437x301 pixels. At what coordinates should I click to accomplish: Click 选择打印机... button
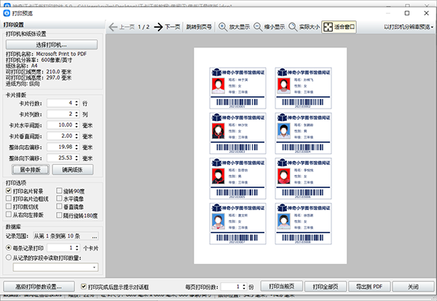tap(52, 44)
